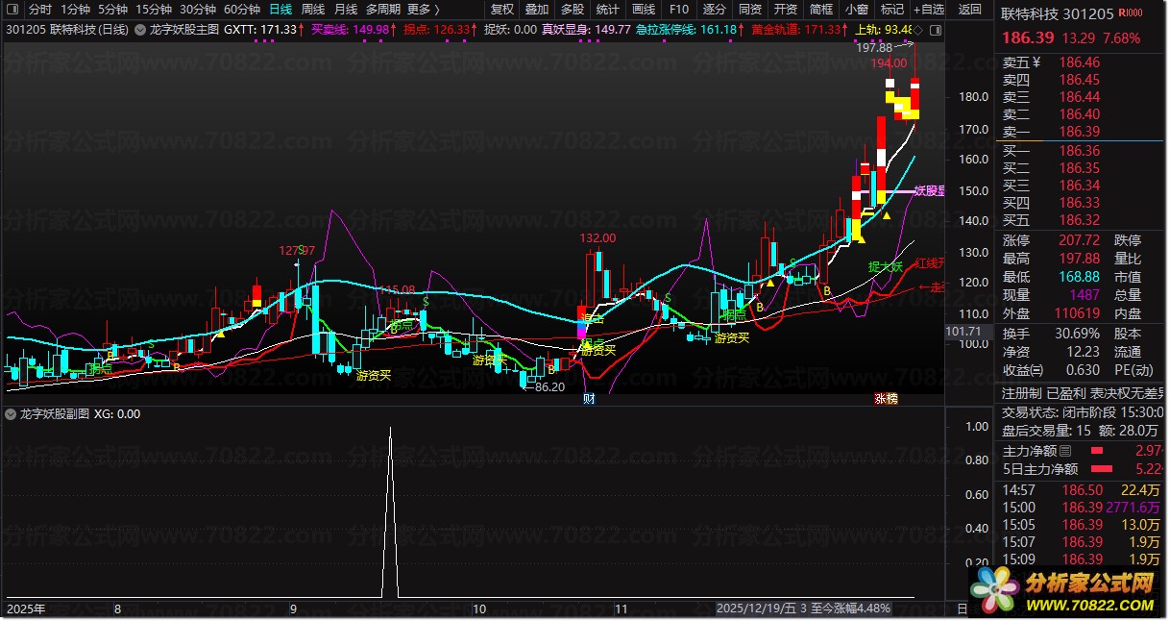Click the 联特科技 301205 stock title
Image resolution: width=1170 pixels, height=621 pixels.
click(x=1057, y=13)
